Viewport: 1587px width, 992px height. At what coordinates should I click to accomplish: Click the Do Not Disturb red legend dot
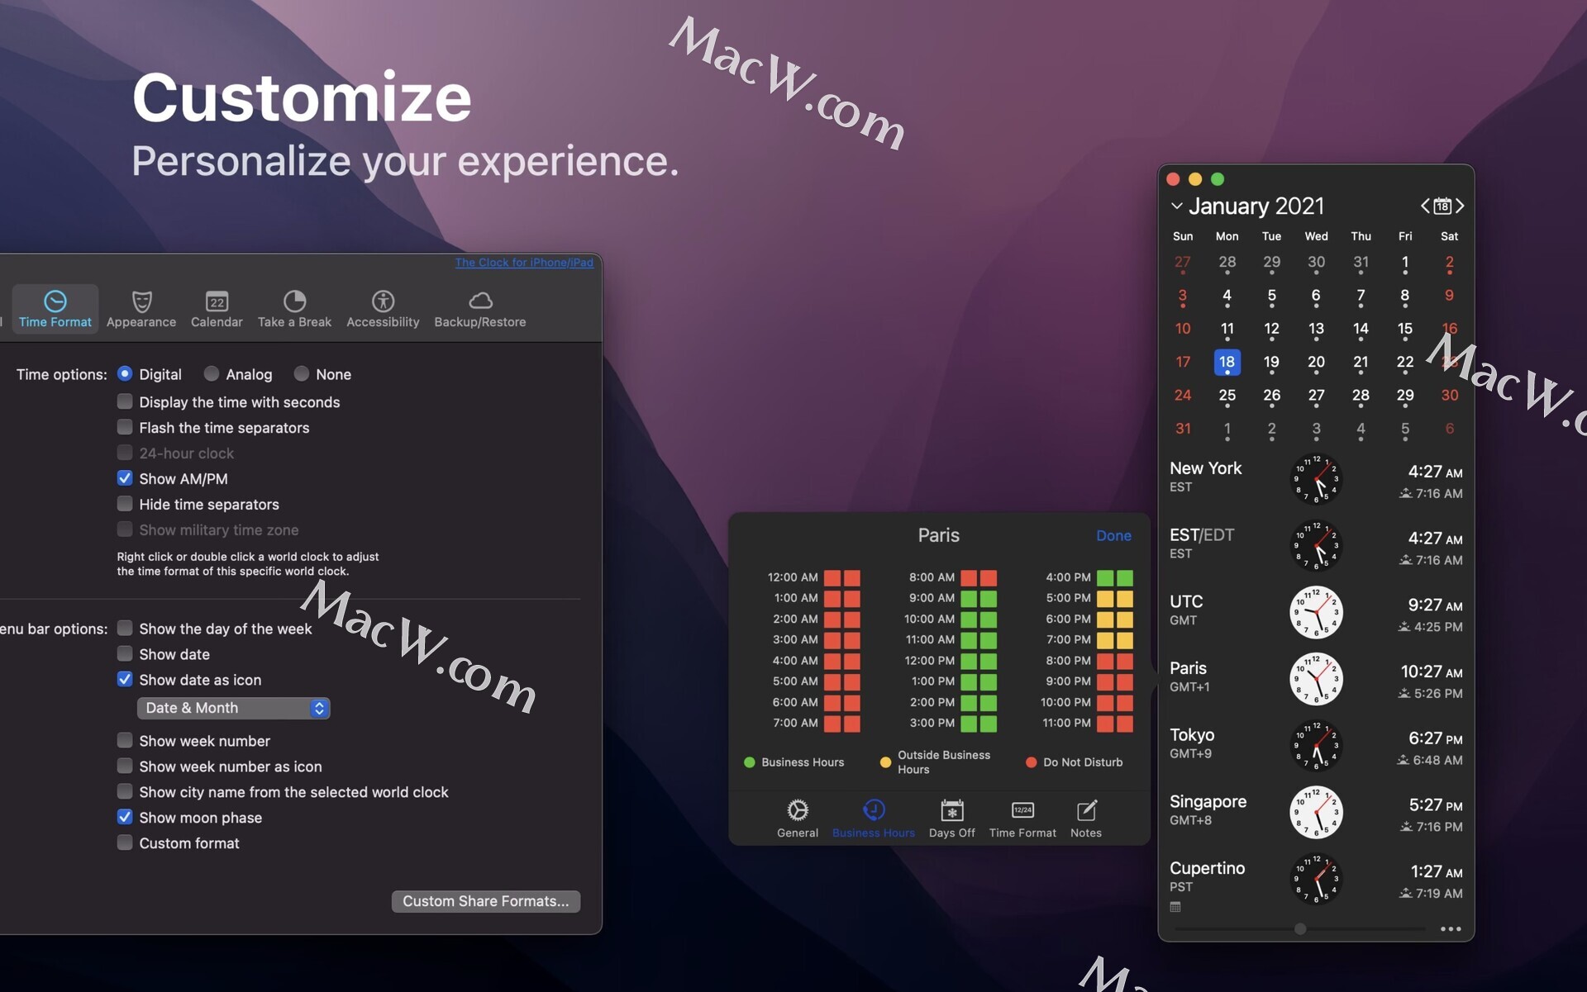click(x=1031, y=762)
